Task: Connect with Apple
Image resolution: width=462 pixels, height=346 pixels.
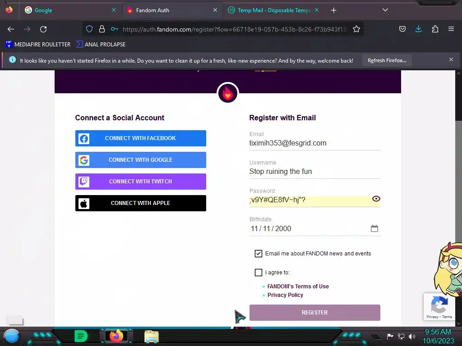Action: pos(141,203)
